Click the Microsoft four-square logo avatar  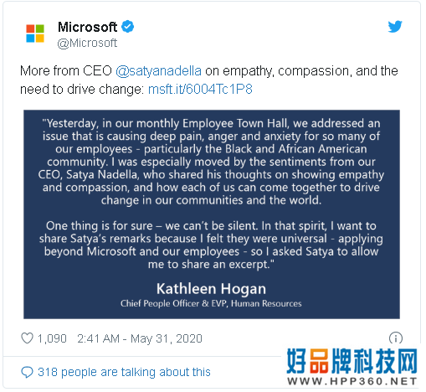35,34
